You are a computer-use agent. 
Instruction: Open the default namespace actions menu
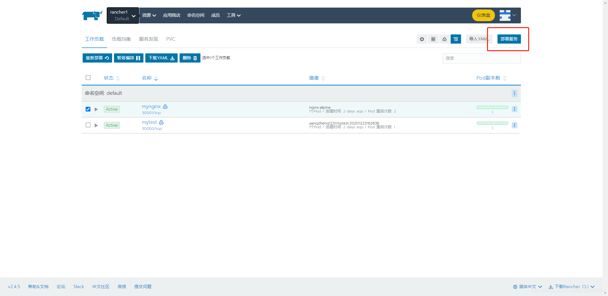click(x=514, y=93)
